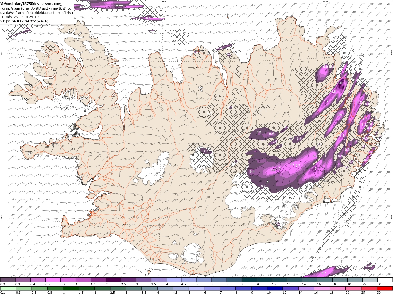Click the 0.9 value in the small offshore band near 20W
The image size is (393, 295).
point(148,18)
